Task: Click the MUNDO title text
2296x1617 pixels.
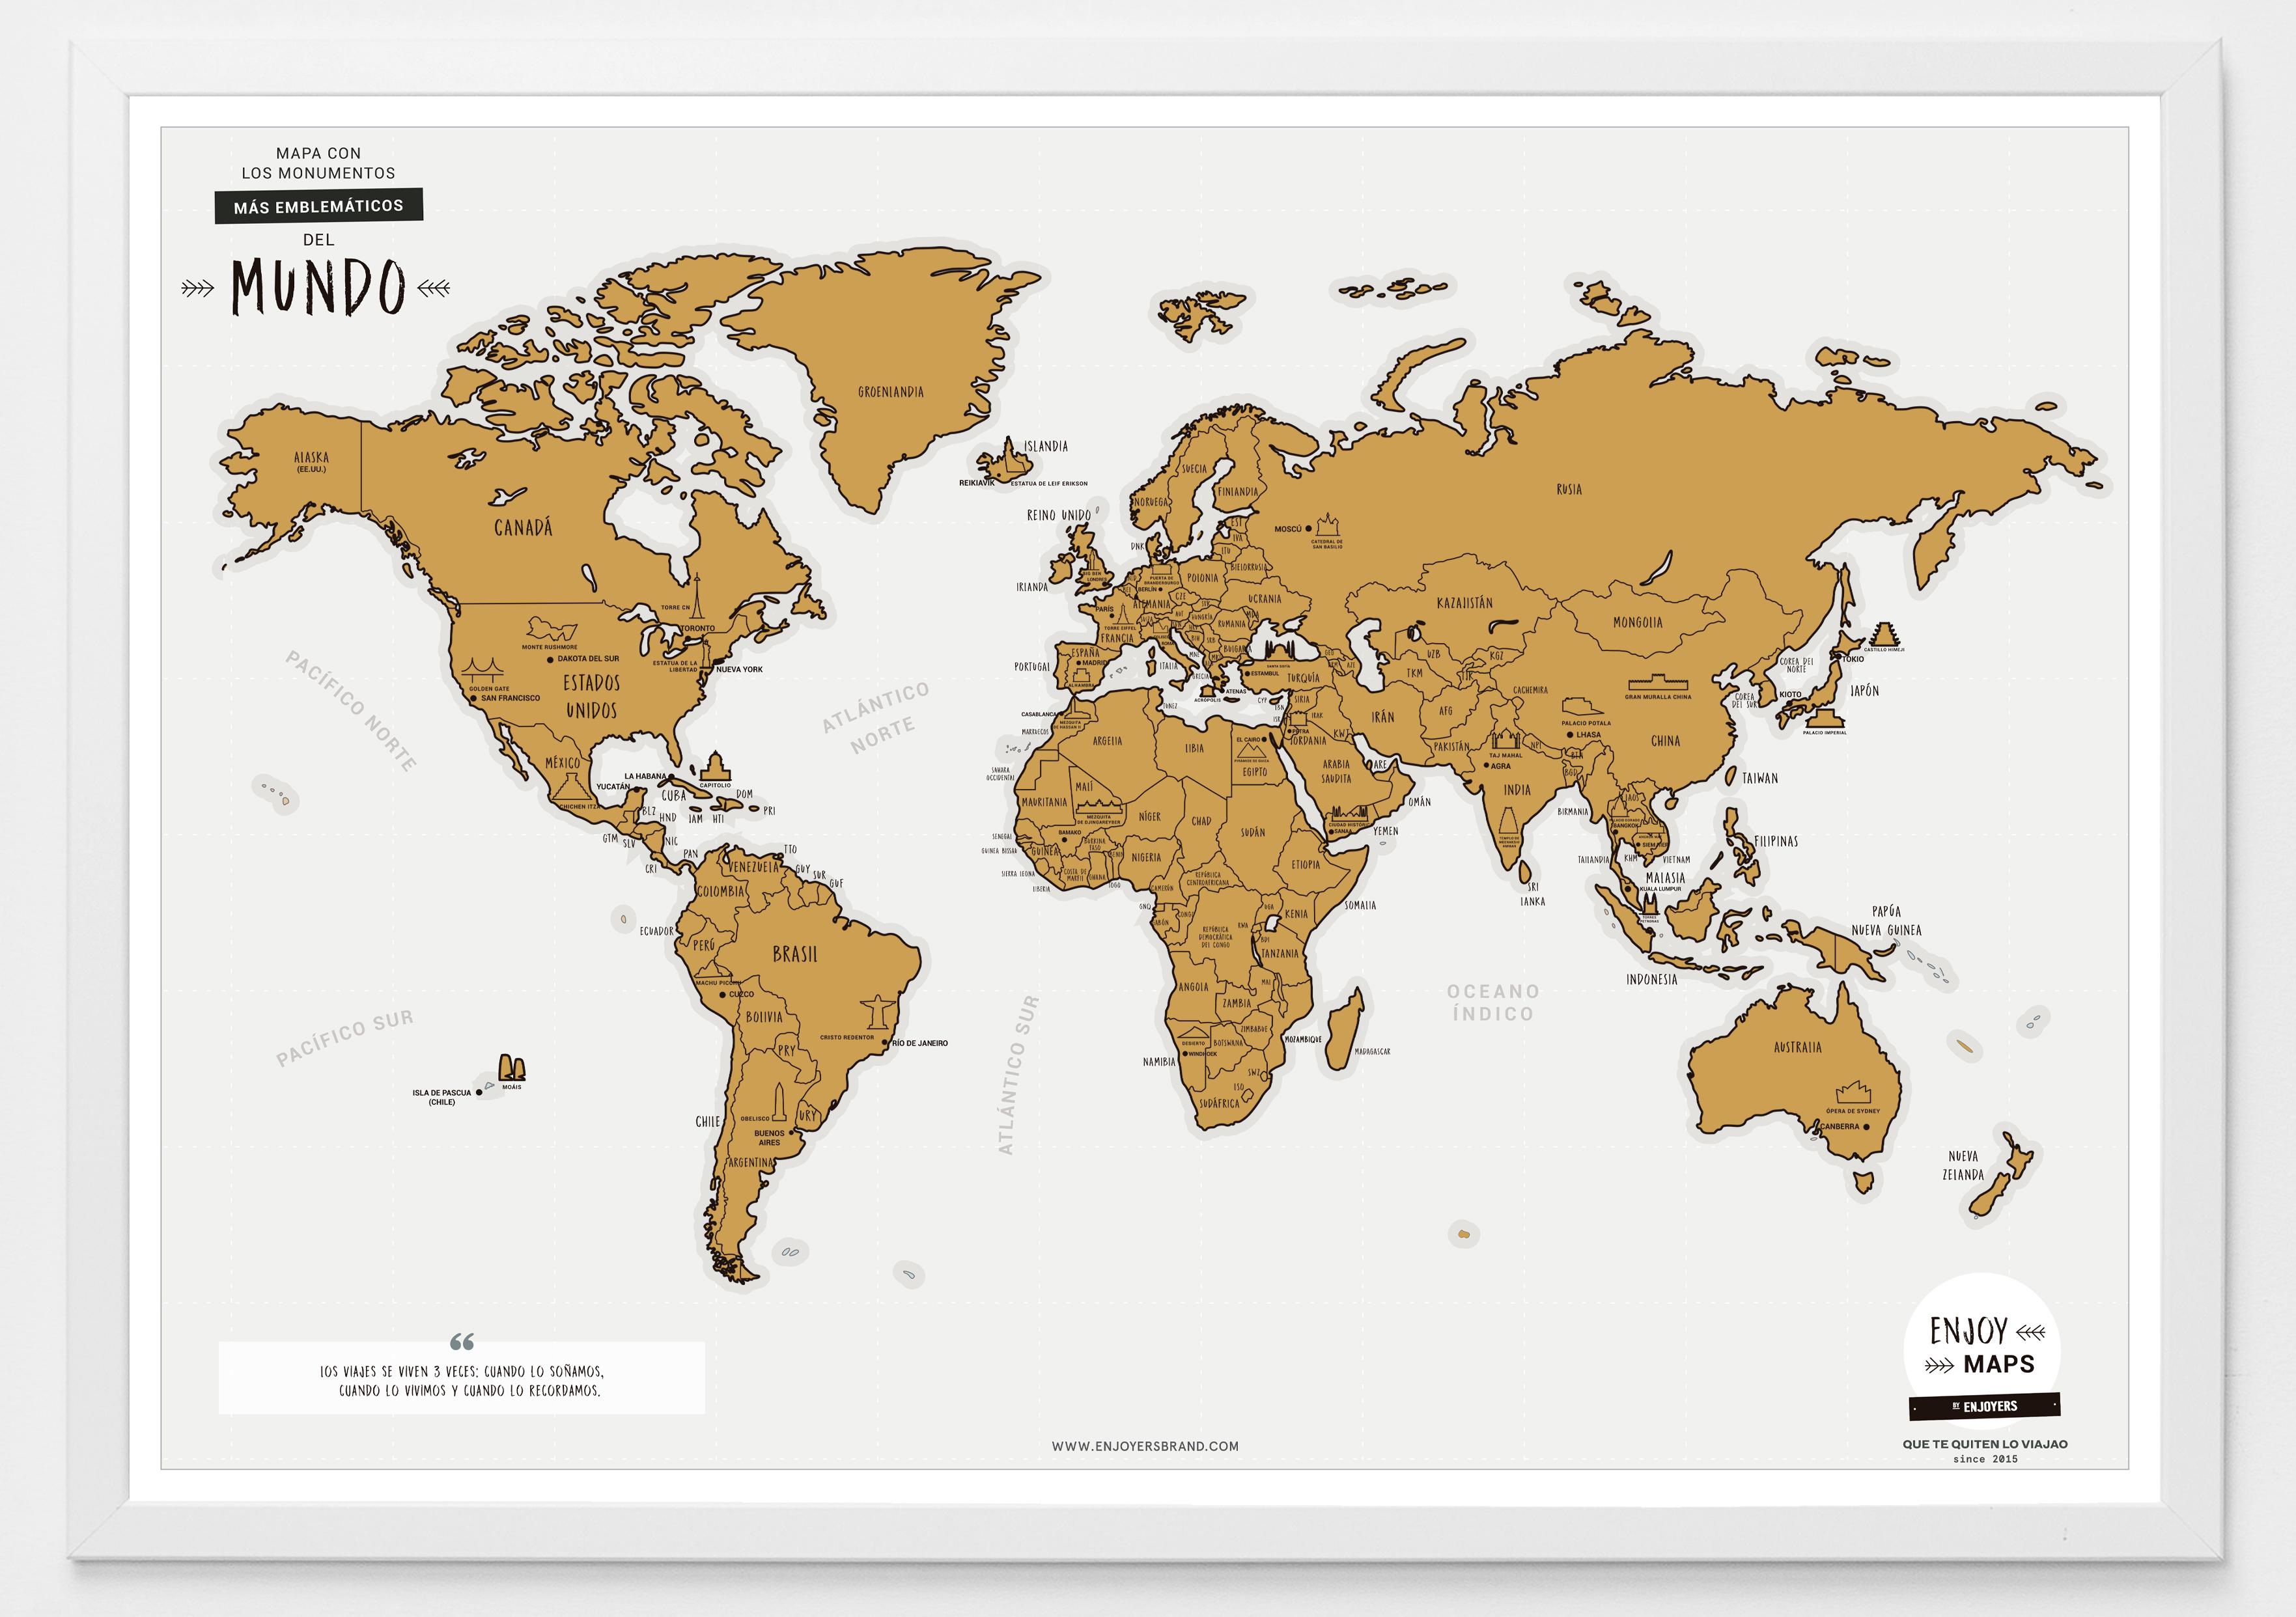Action: pos(319,287)
